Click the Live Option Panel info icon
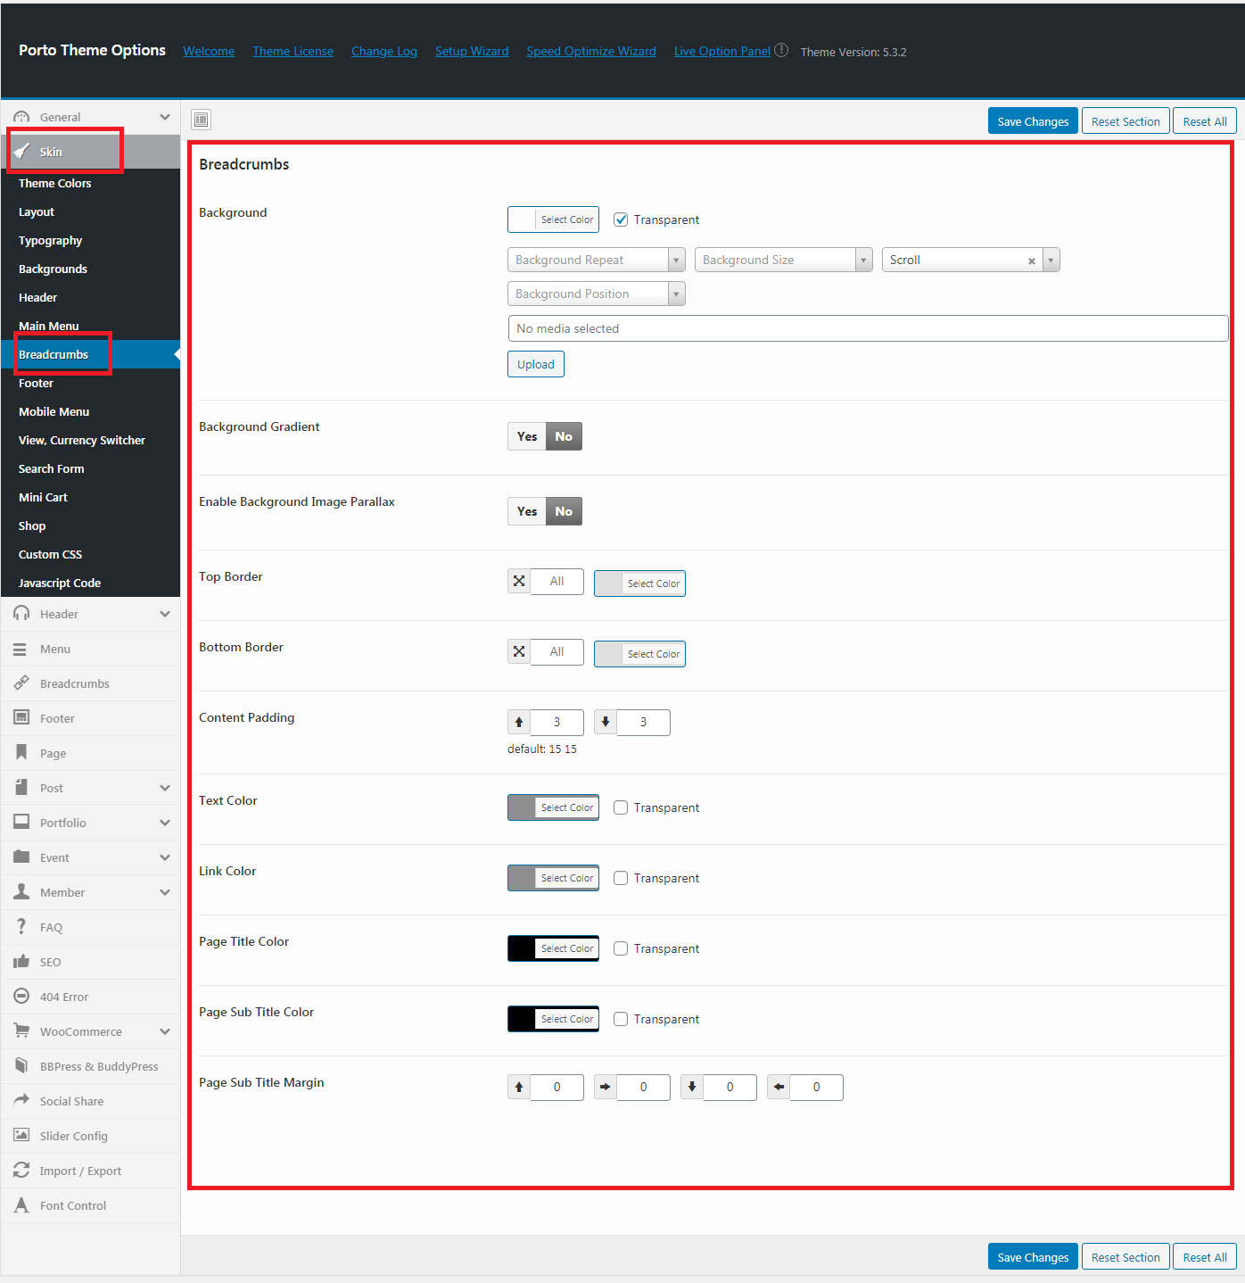 click(781, 50)
